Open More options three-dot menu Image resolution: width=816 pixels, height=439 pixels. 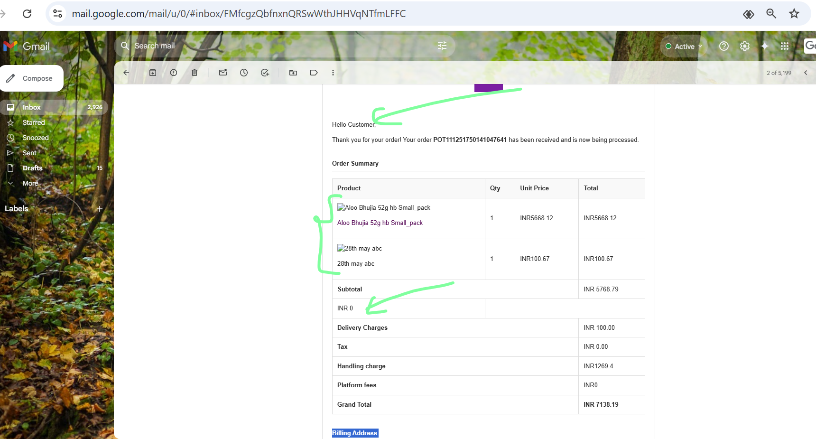(x=333, y=73)
